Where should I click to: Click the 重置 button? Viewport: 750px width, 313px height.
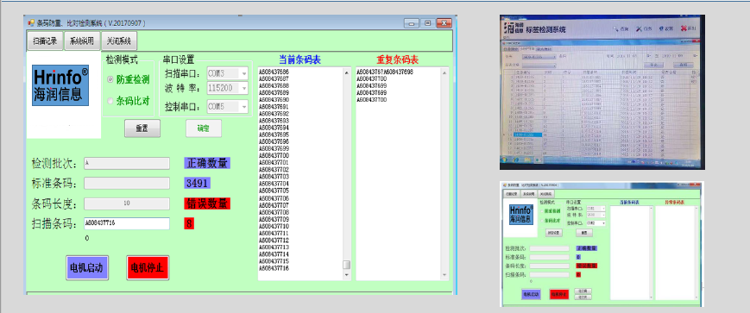point(142,128)
